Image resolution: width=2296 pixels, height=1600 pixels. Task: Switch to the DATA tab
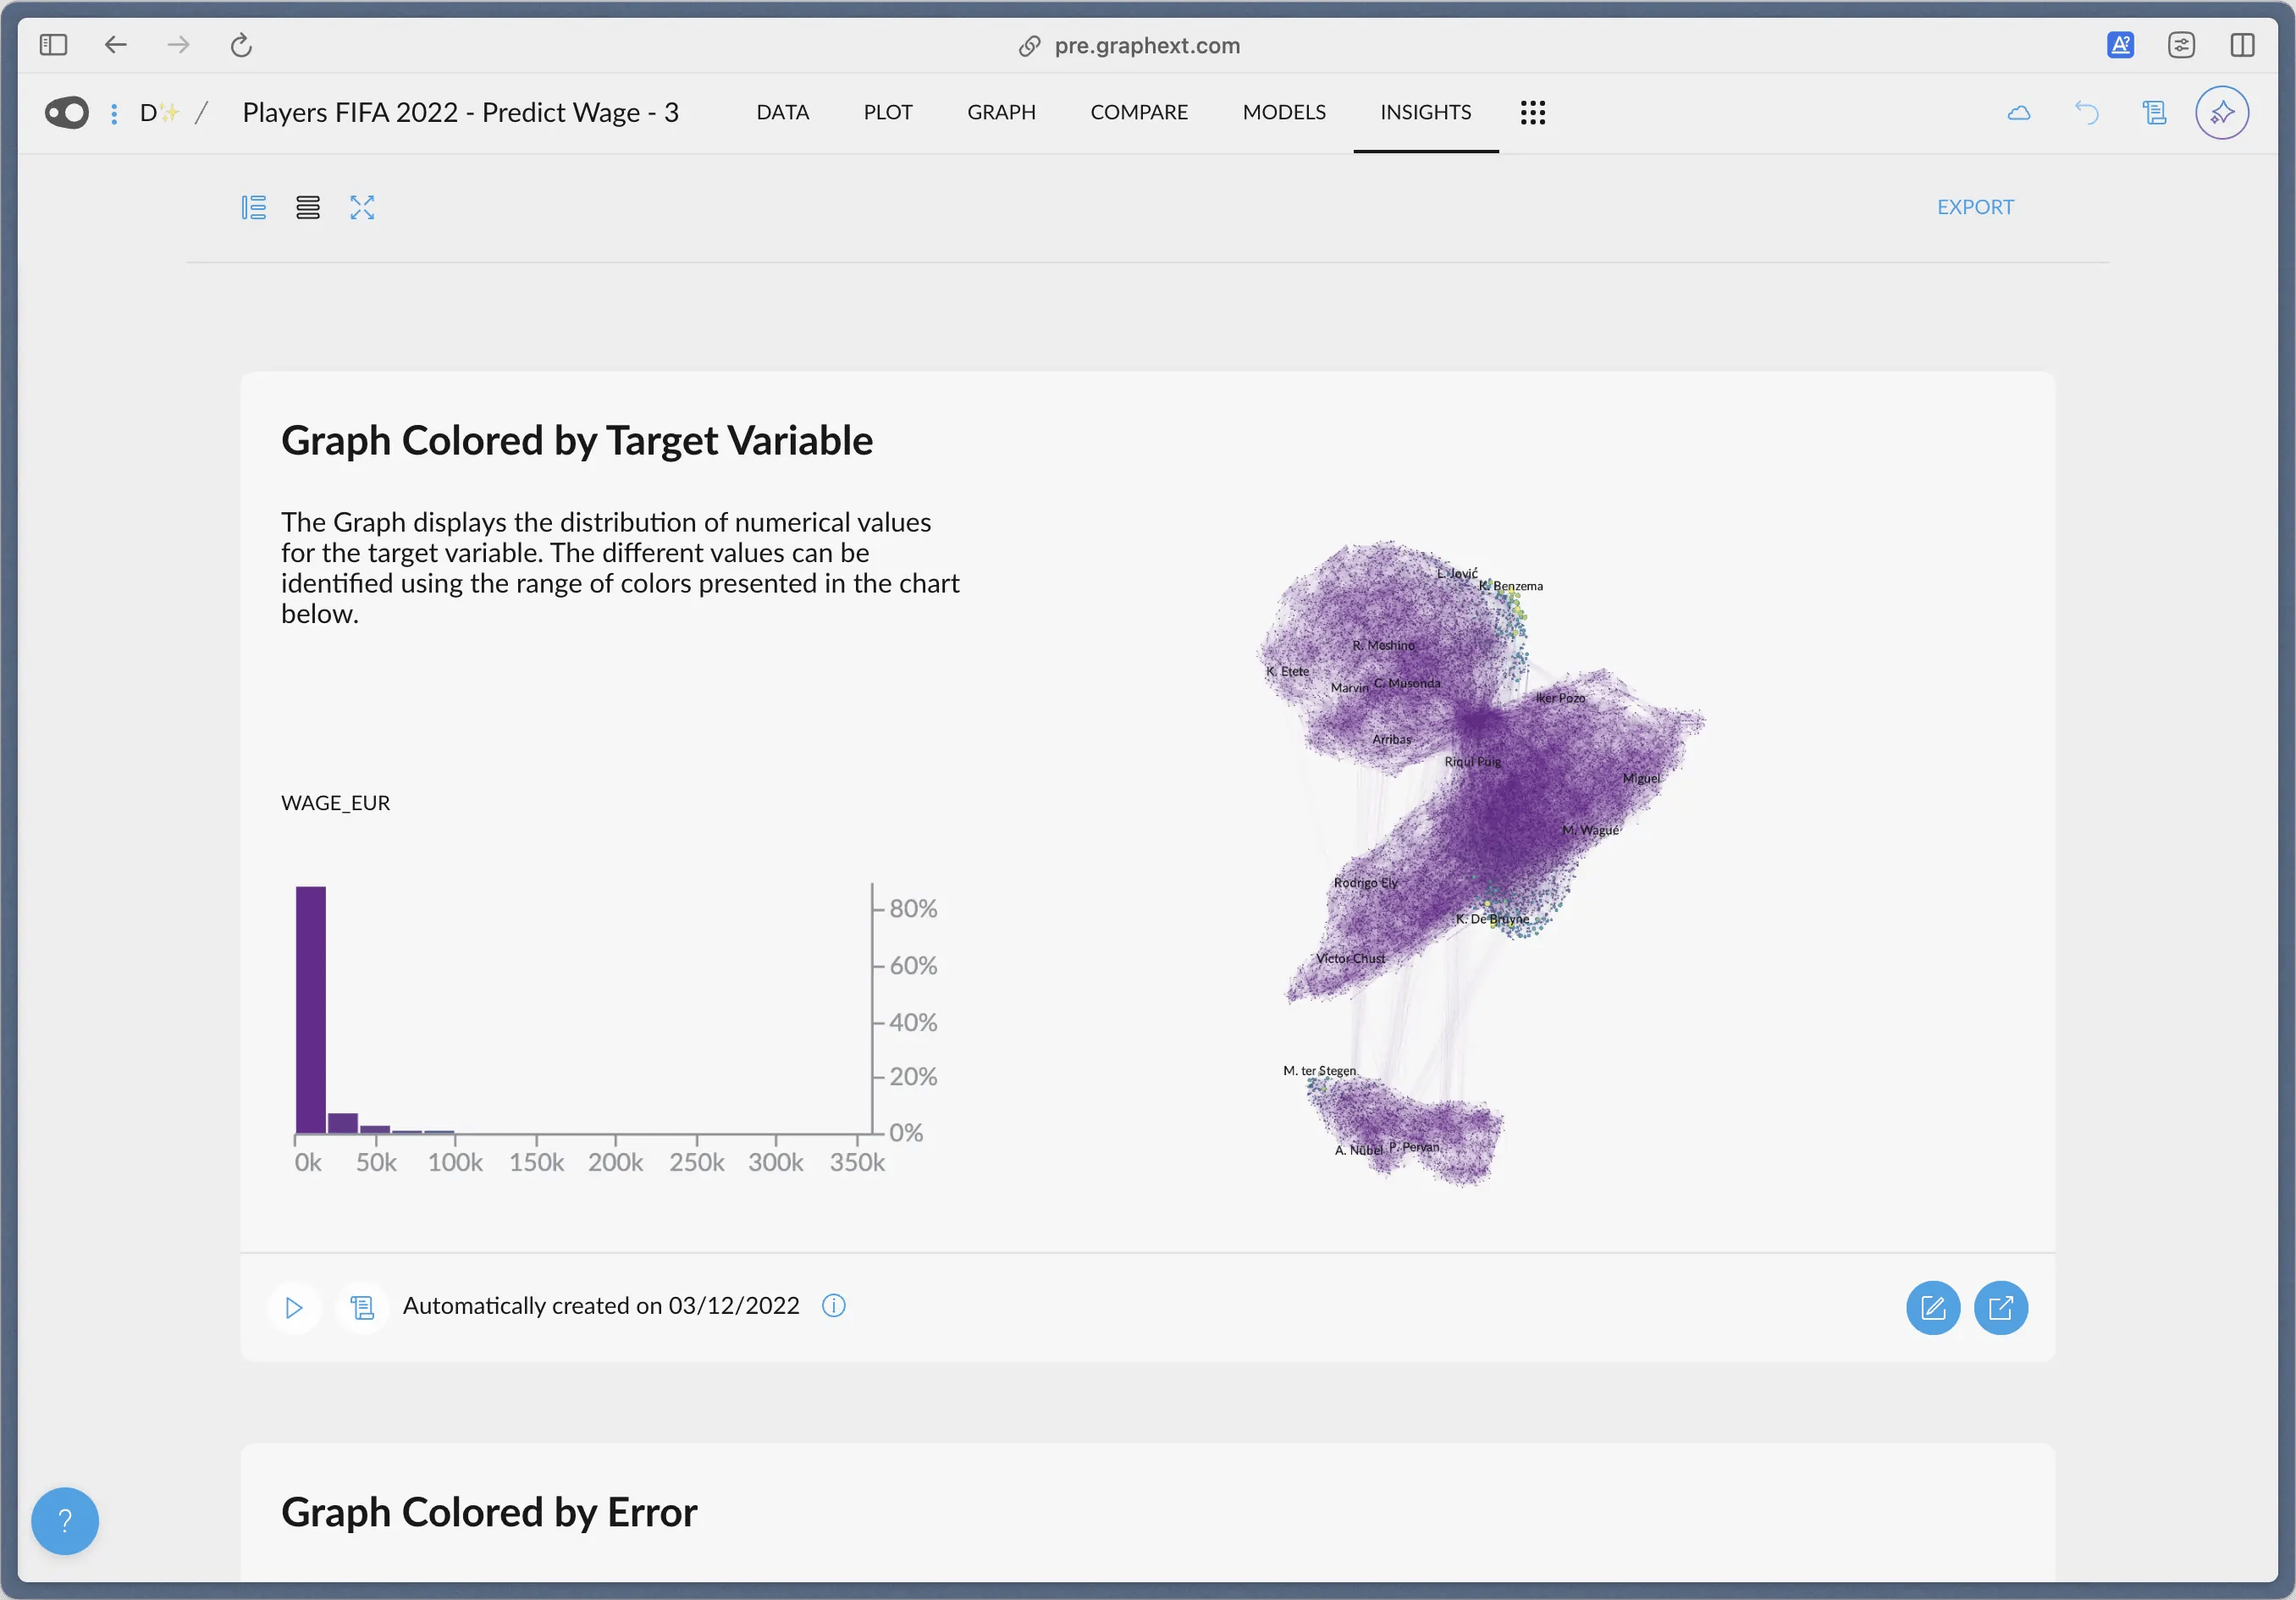(x=782, y=112)
